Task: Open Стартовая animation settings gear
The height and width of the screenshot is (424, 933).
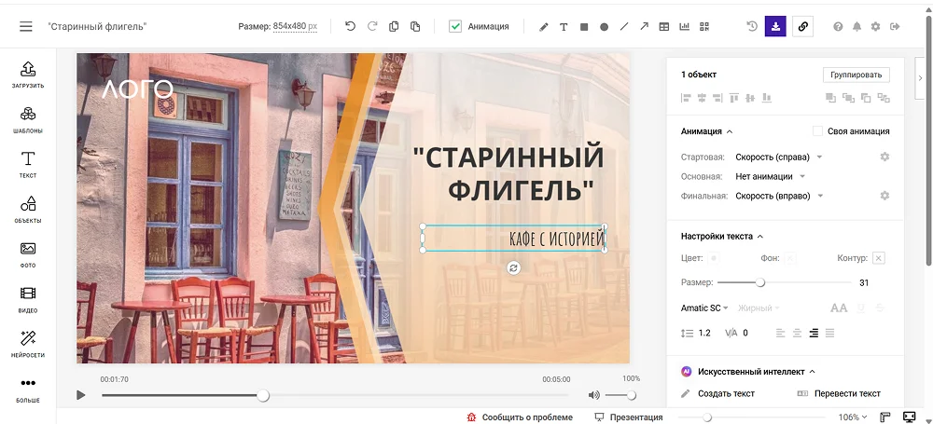Action: (884, 157)
